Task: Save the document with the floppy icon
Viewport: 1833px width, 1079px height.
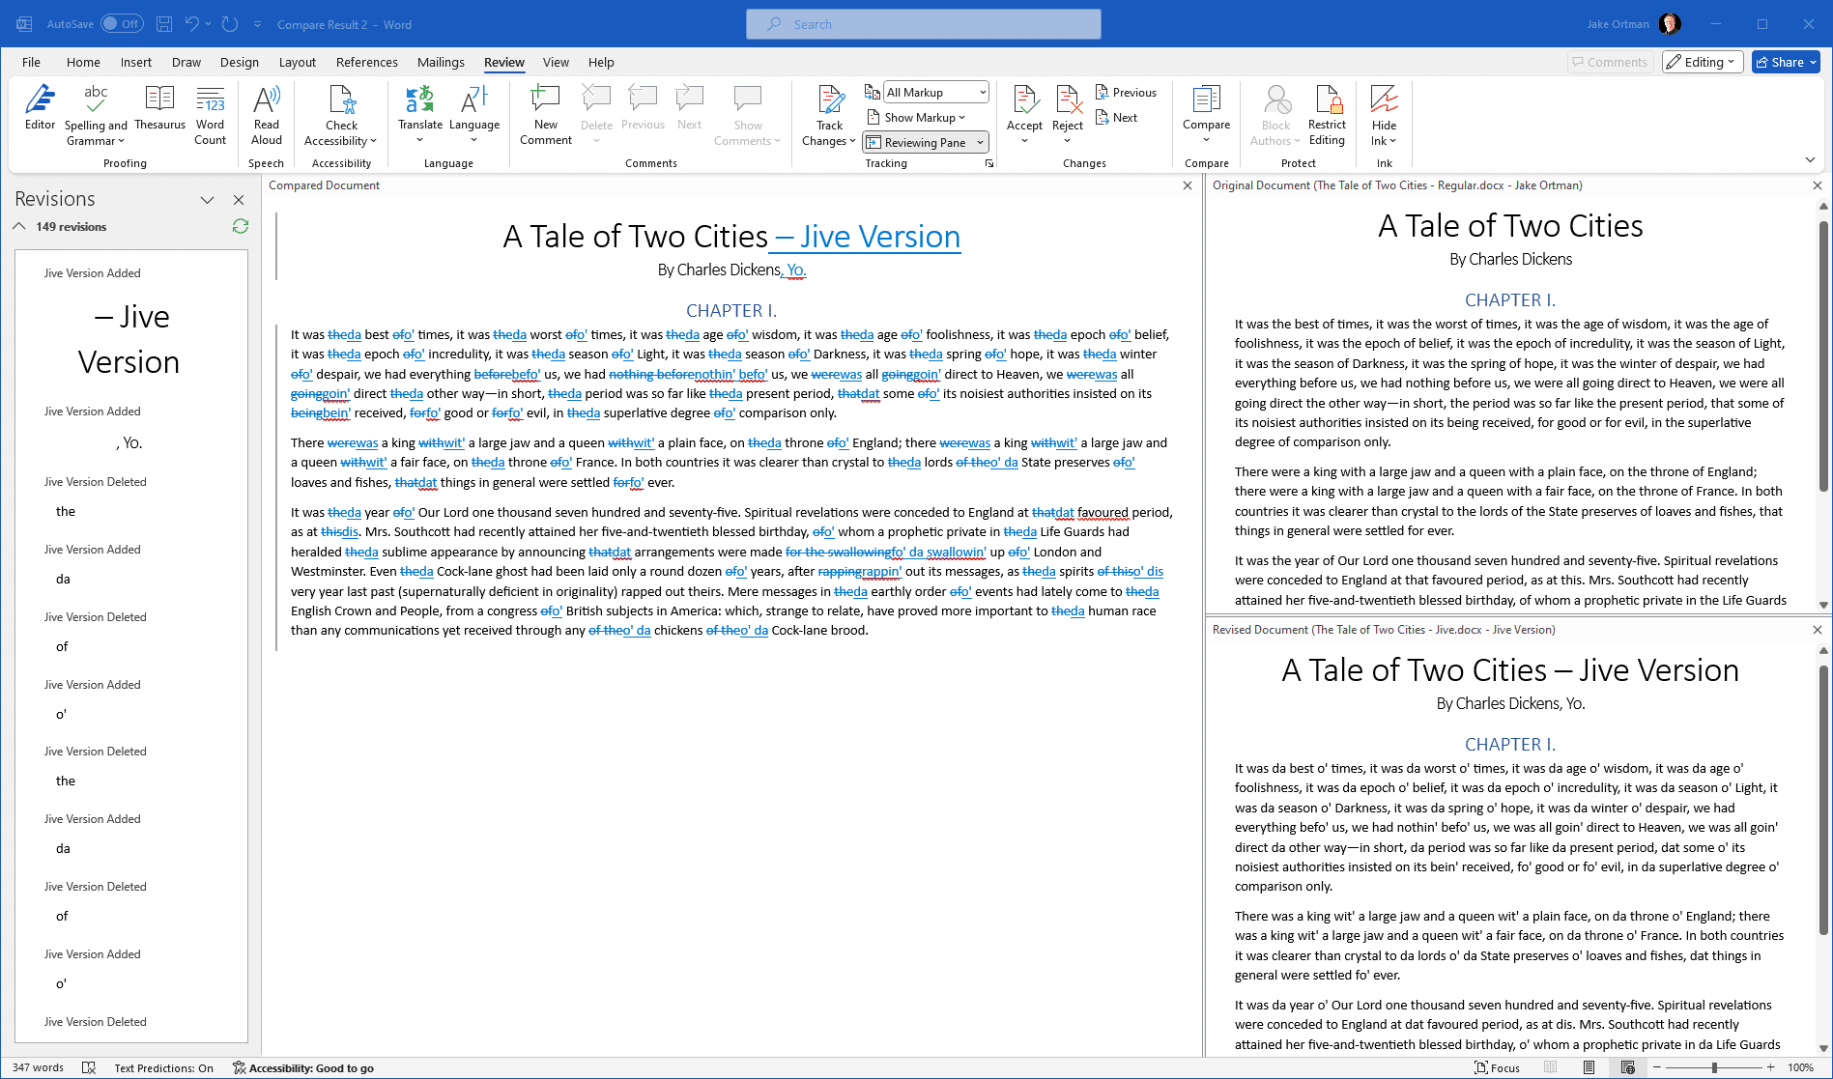Action: 164,24
